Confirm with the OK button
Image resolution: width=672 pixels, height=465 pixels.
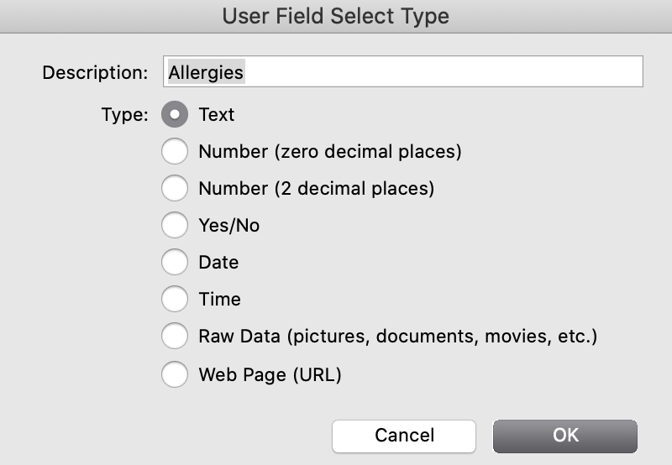[x=565, y=436]
